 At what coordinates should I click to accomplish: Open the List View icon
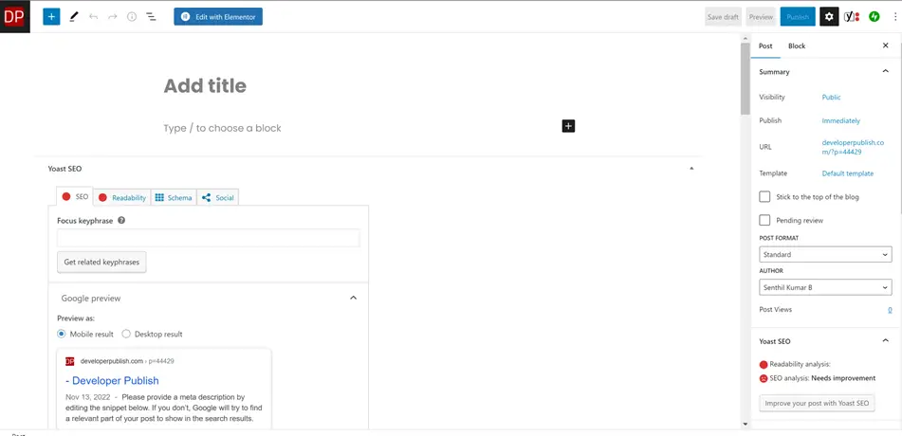(x=152, y=17)
